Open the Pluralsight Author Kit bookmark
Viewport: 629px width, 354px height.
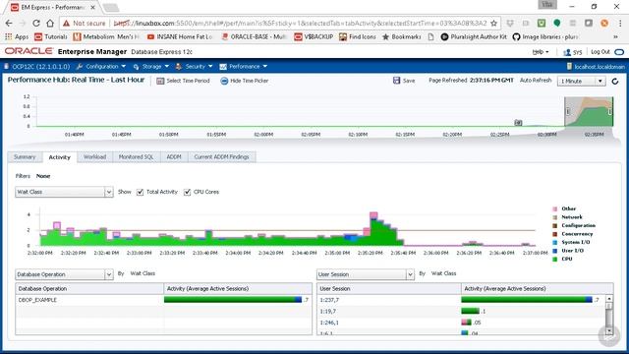pos(474,37)
